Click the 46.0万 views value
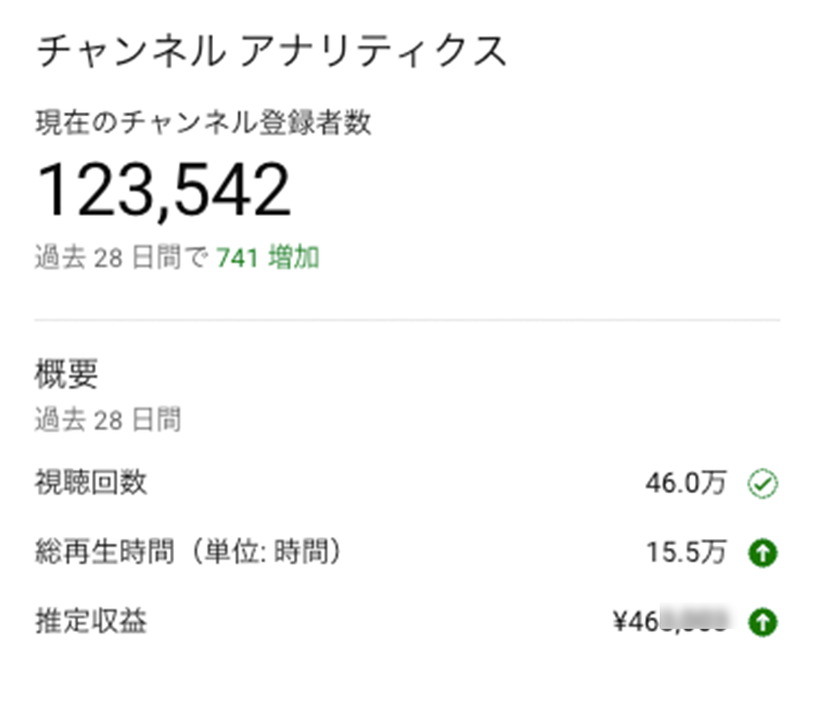 point(685,483)
